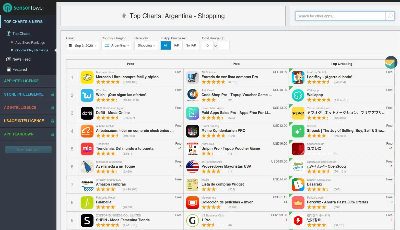Expand the Argentina country dropdown
This screenshot has width=400, height=230.
pos(117,45)
